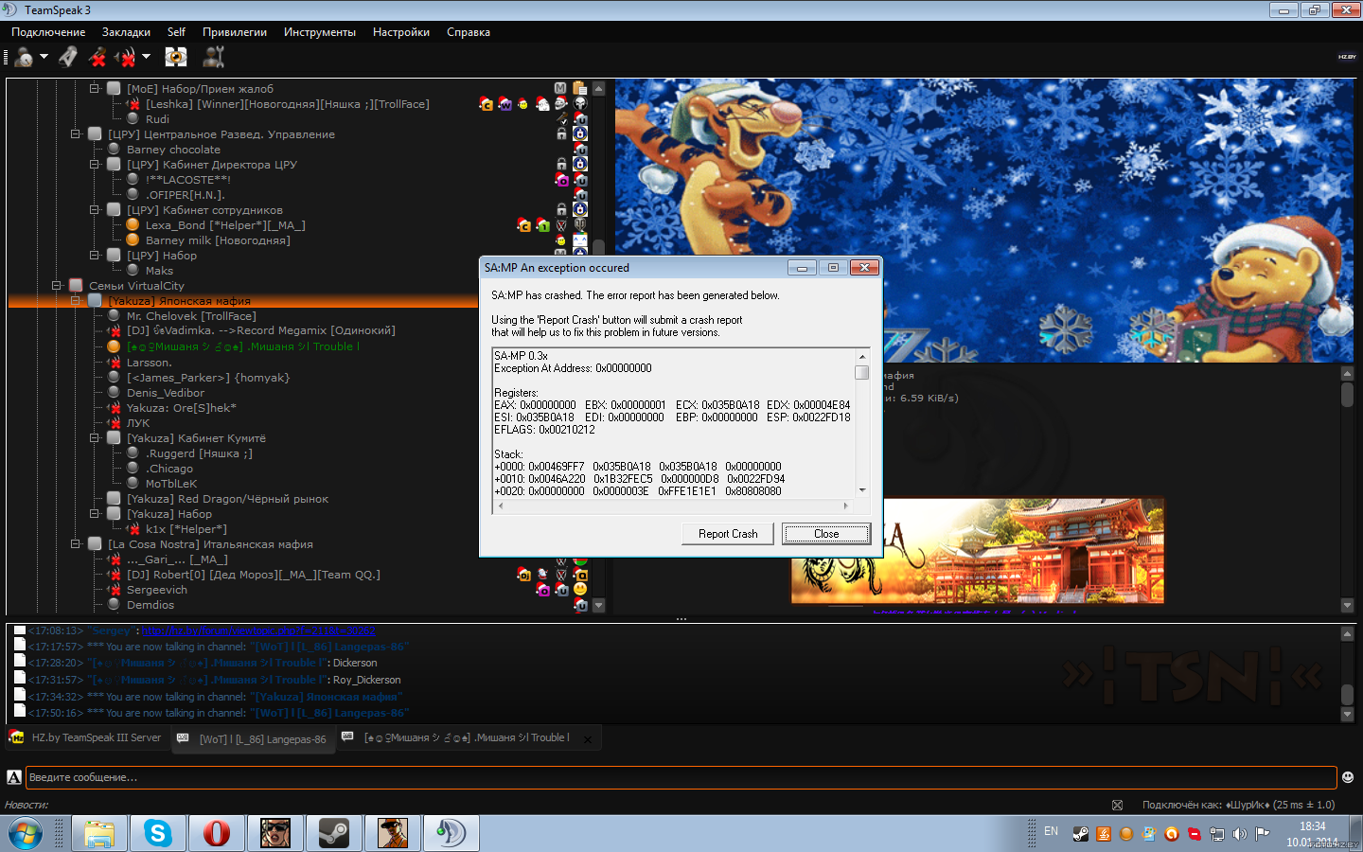Image resolution: width=1363 pixels, height=852 pixels.
Task: Click Close button in SA:MP crash dialog
Action: pos(826,534)
